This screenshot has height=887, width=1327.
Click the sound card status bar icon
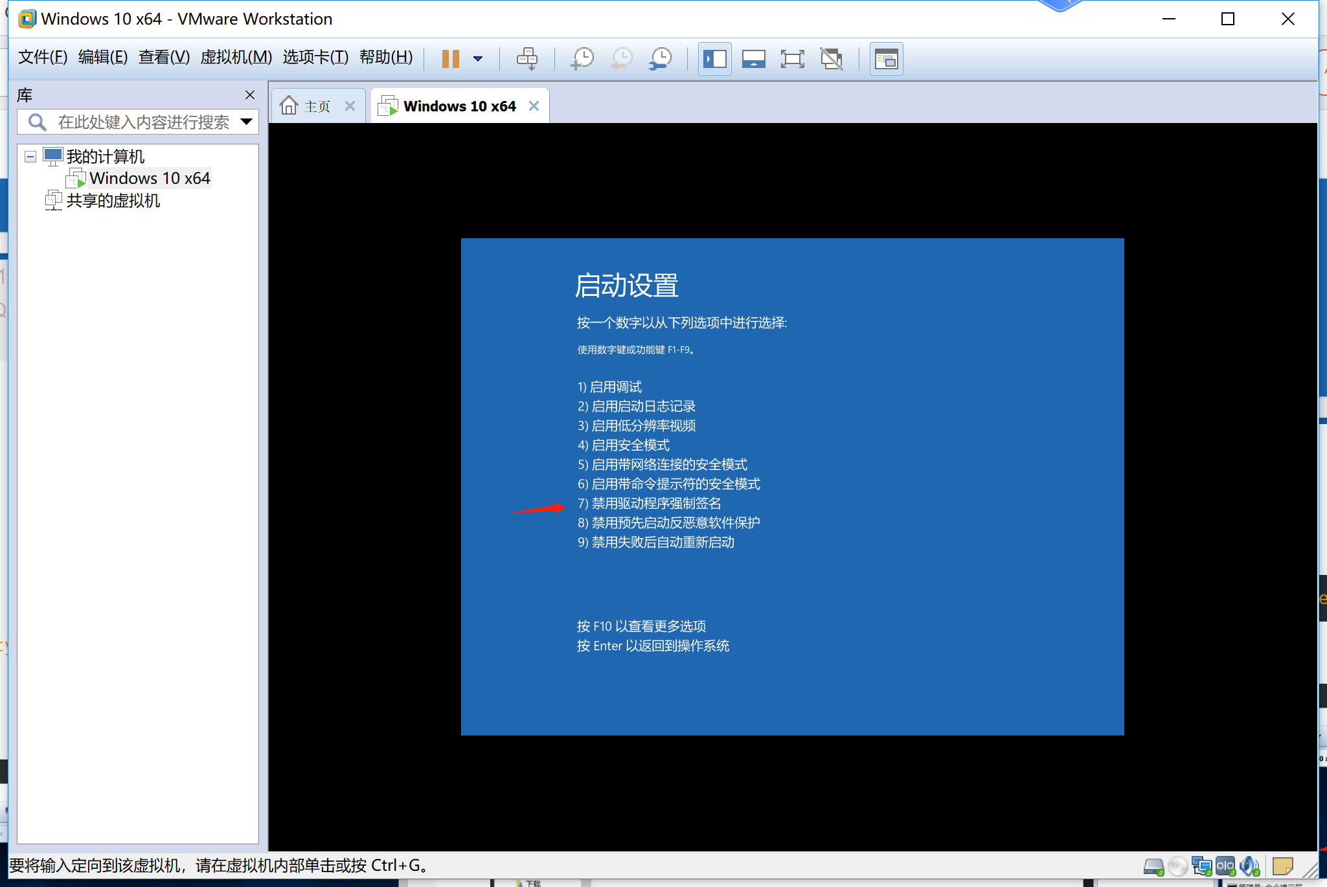1249,866
